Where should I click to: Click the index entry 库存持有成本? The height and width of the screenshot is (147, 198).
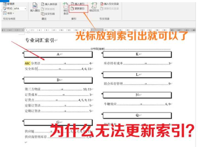click(x=113, y=63)
